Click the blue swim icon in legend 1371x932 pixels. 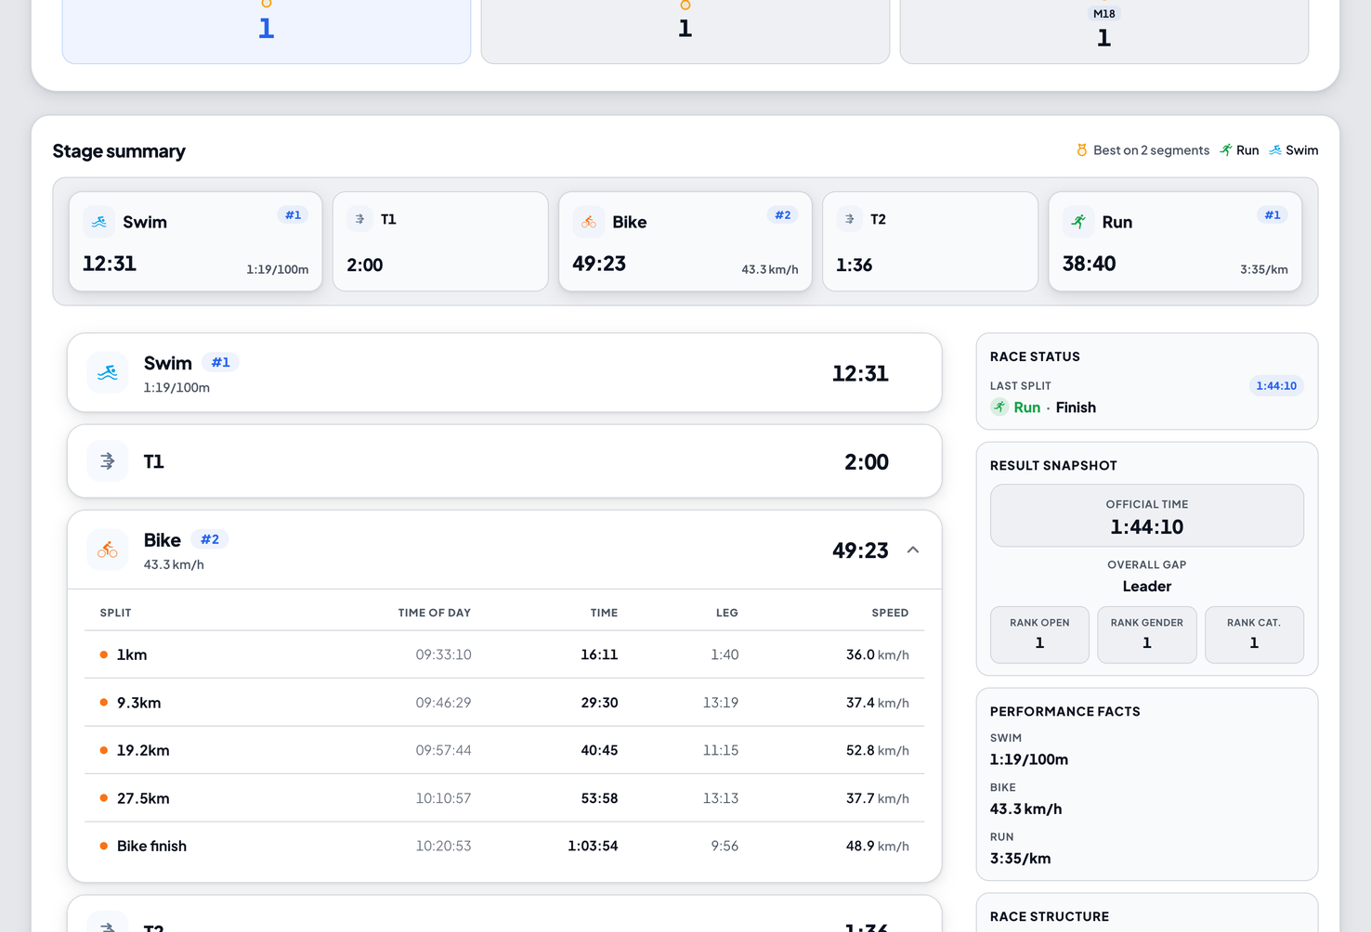click(x=1275, y=150)
